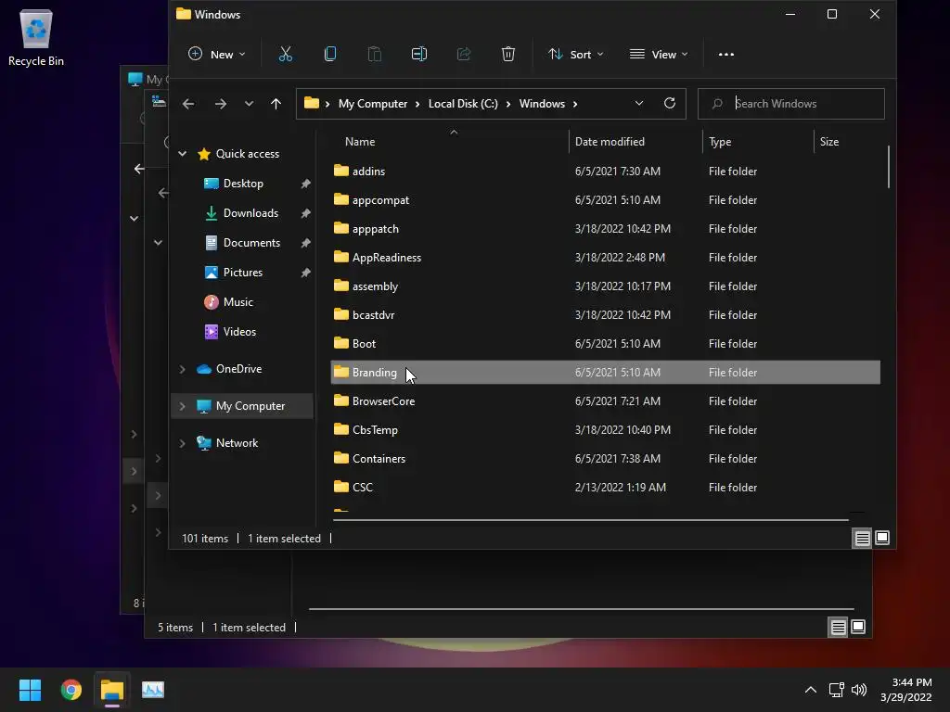Open the See more three-dots menu
Image resolution: width=950 pixels, height=712 pixels.
coord(725,55)
